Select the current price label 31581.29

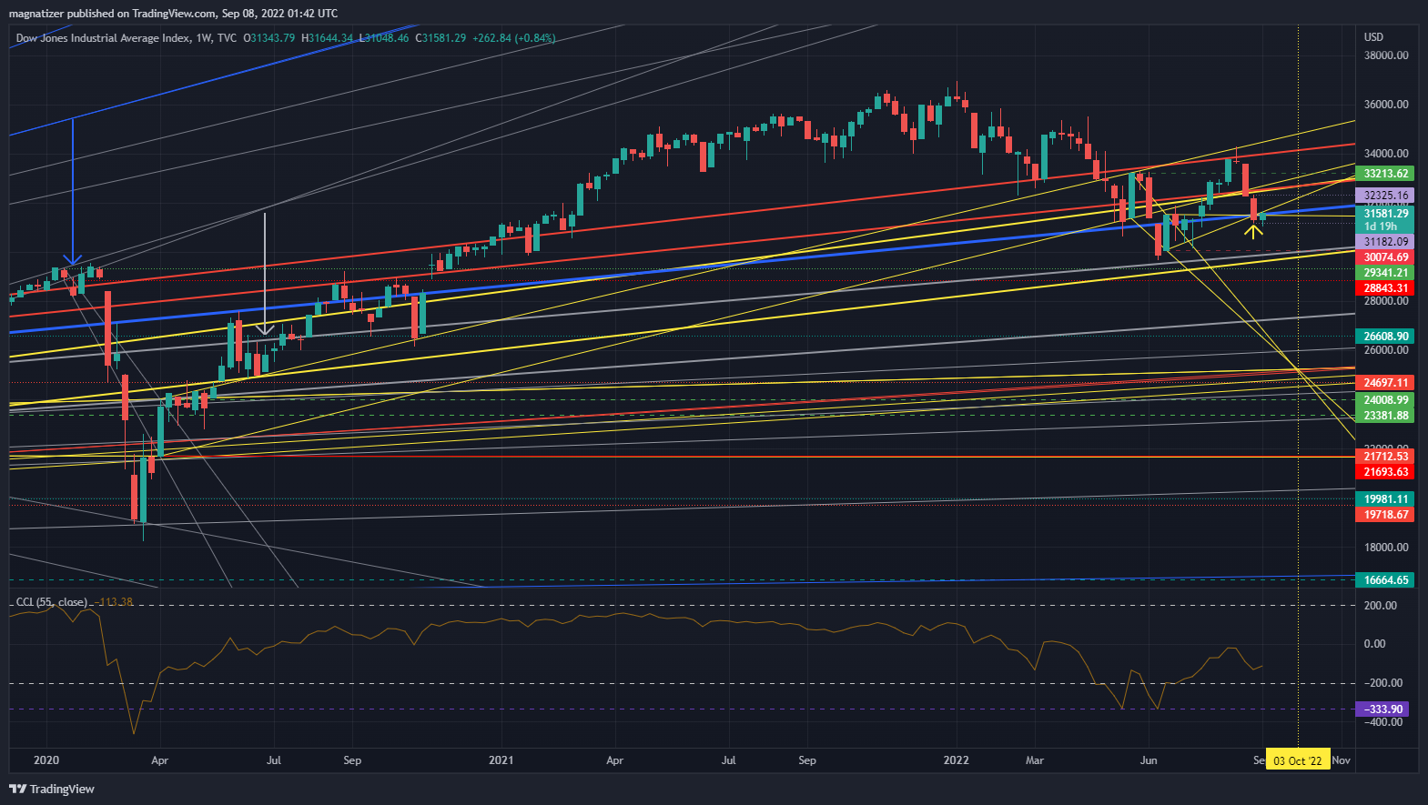[x=1385, y=215]
